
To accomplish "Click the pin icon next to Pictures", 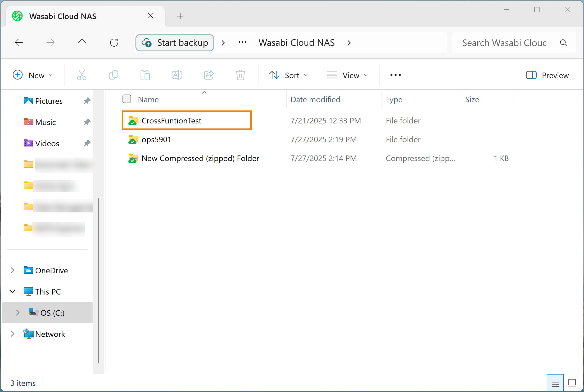I will [87, 101].
